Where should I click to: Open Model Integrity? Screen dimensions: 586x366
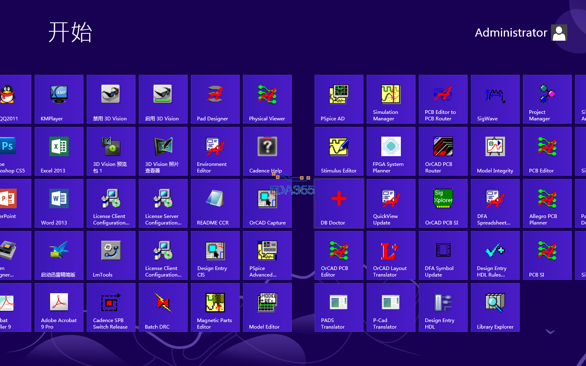(495, 151)
